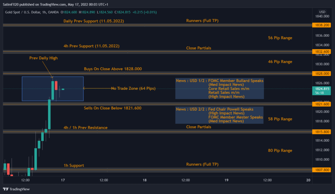335x194 pixels.
Task: Select the Gold Spot / U.S. Dollar symbol title
Action: click(25, 12)
